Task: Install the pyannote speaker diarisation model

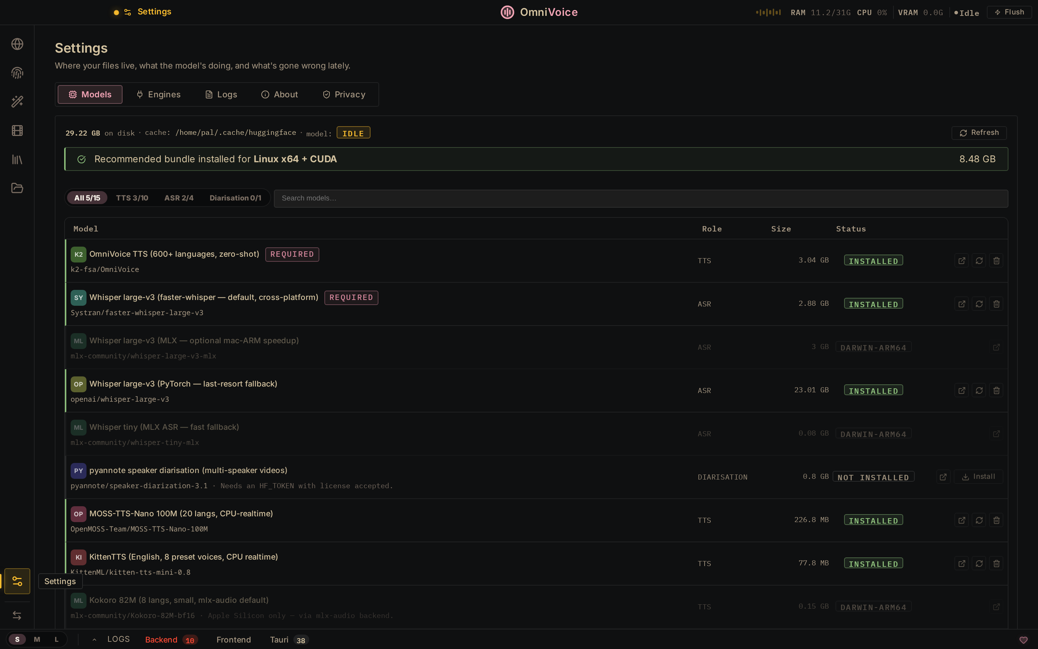Action: [x=979, y=476]
